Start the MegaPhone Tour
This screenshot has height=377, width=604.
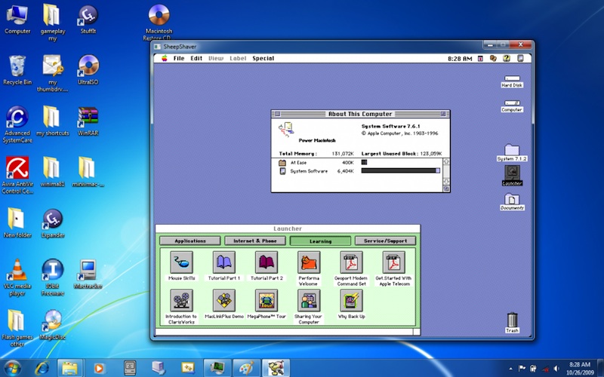coord(267,301)
